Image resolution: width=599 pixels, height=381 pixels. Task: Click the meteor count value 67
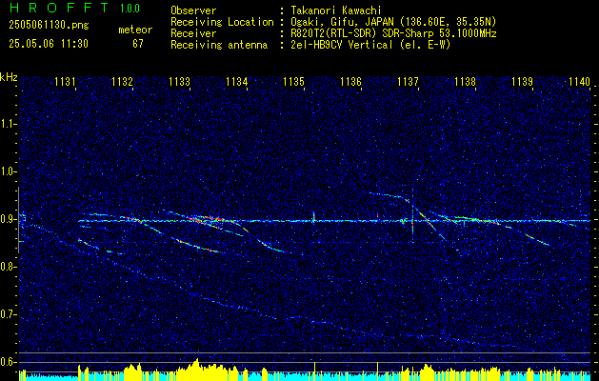pyautogui.click(x=138, y=44)
